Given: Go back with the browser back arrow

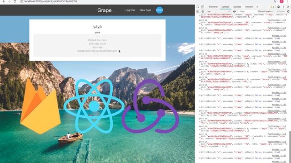Looking at the screenshot, I should click(x=4, y=1).
